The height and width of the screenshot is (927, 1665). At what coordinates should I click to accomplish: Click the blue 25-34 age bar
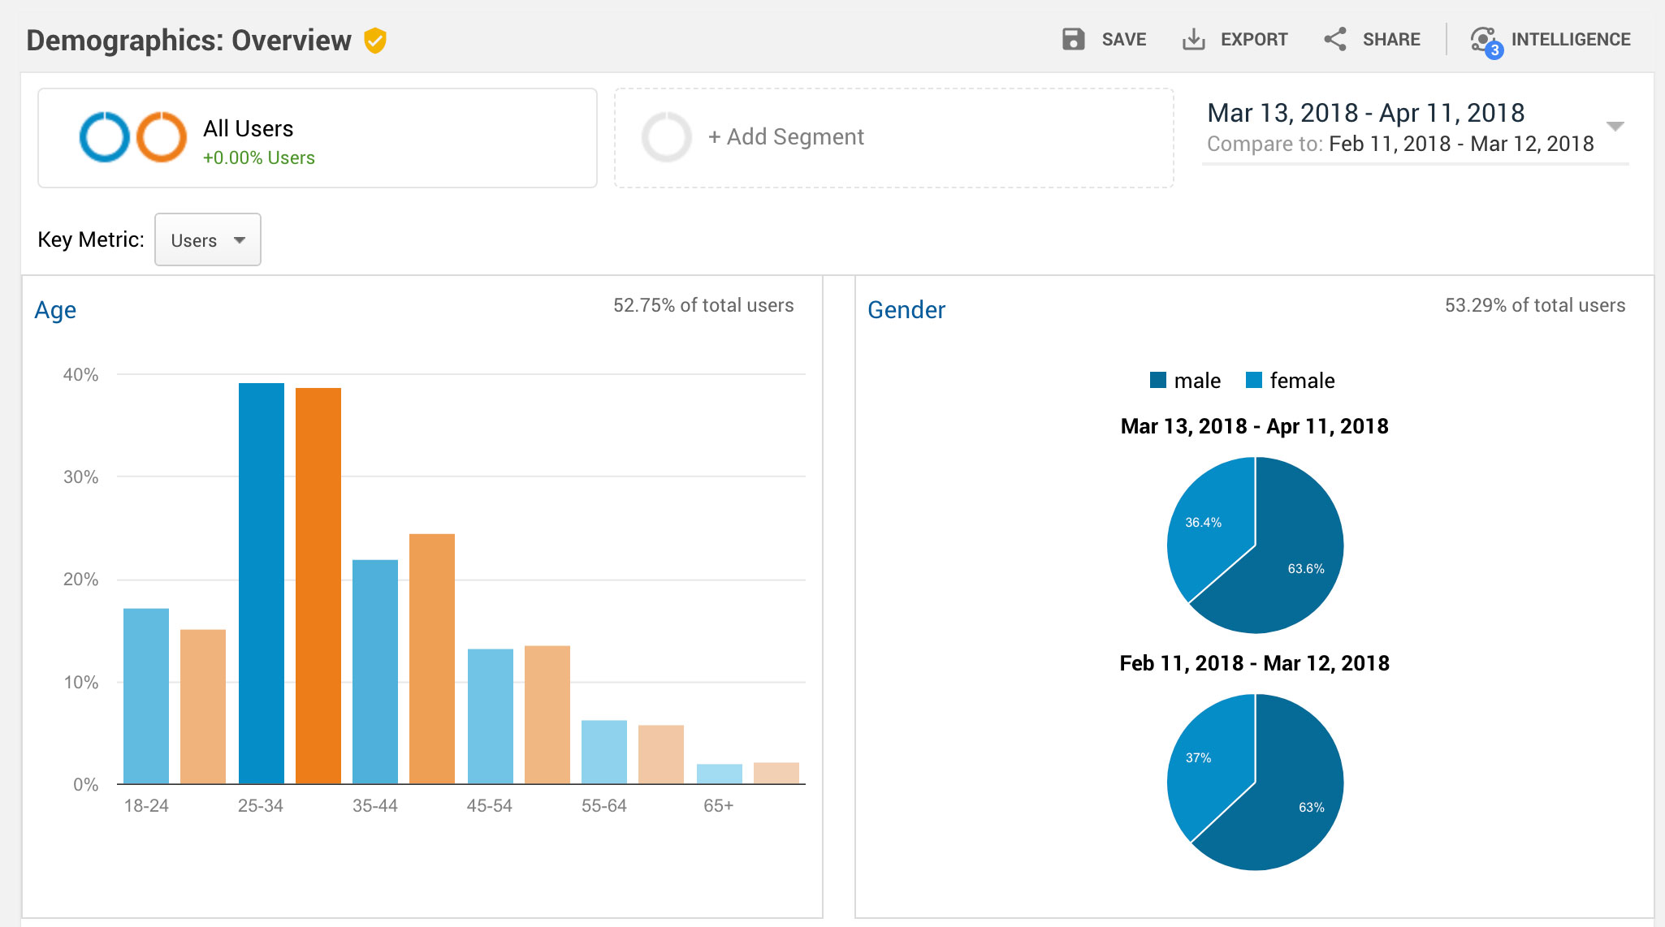(262, 584)
